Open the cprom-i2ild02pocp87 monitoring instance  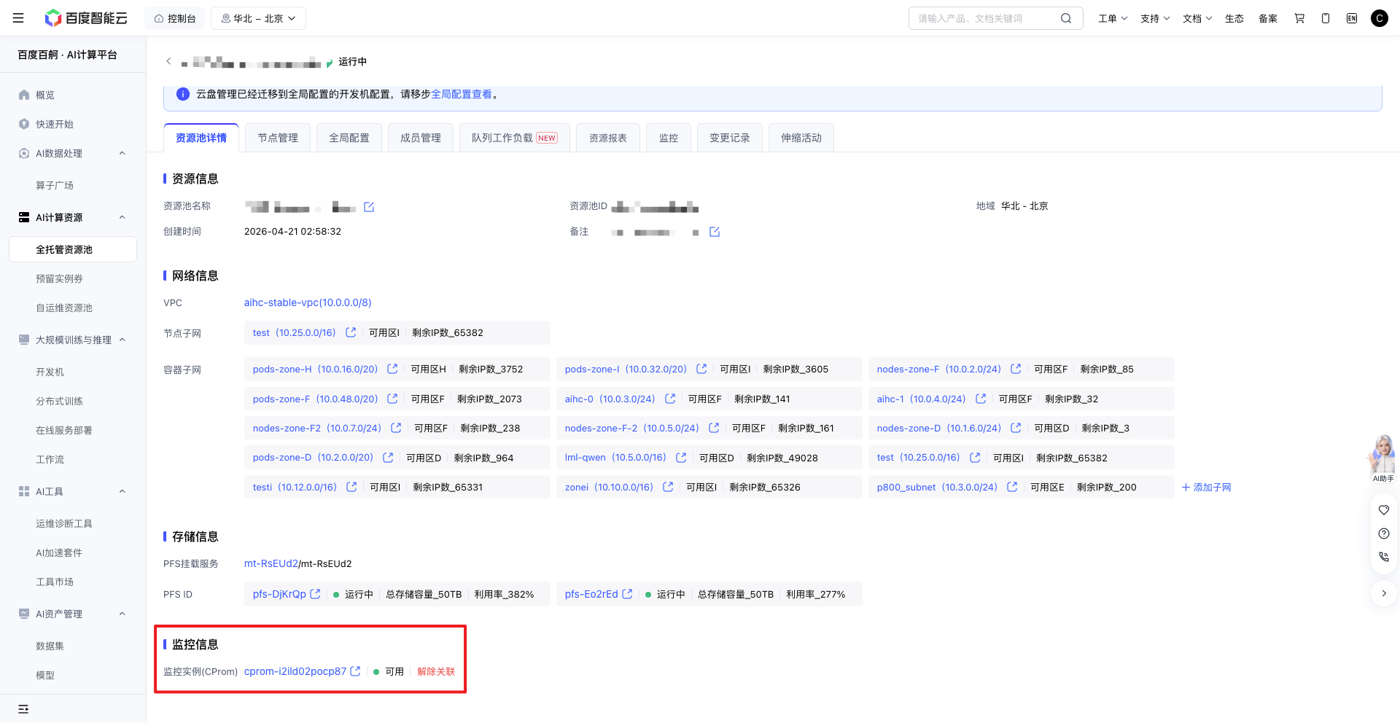[x=295, y=671]
